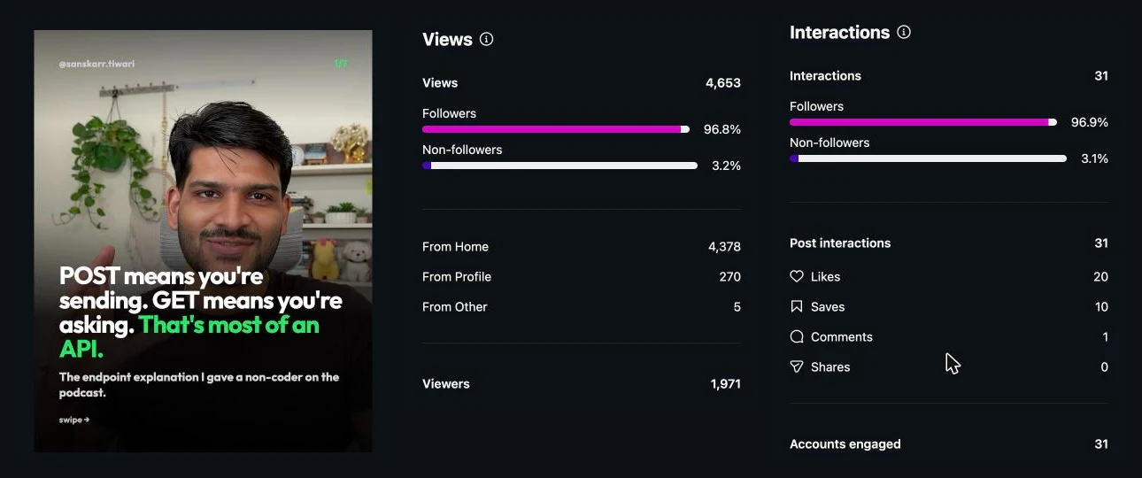Click the 96.8% followers views percentage
Image resolution: width=1142 pixels, height=478 pixels.
(x=722, y=129)
